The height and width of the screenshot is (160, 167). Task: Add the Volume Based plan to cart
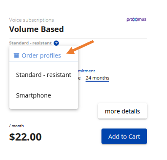(124, 136)
